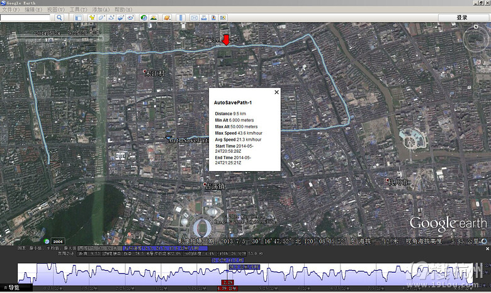Click the clock icon beside 2004
This screenshot has width=491, height=293.
[47, 241]
